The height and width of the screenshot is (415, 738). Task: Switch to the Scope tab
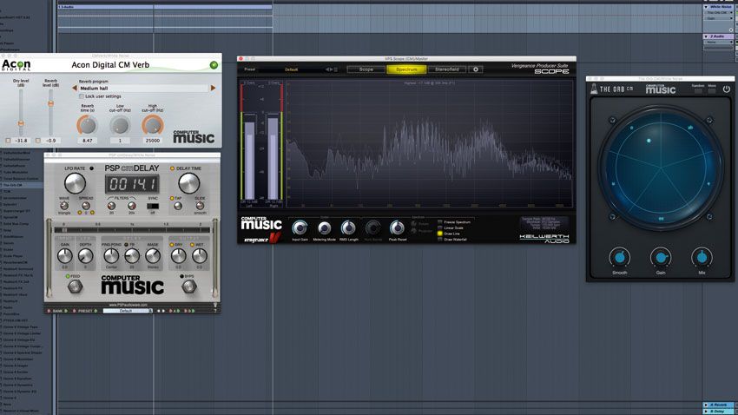(x=366, y=69)
